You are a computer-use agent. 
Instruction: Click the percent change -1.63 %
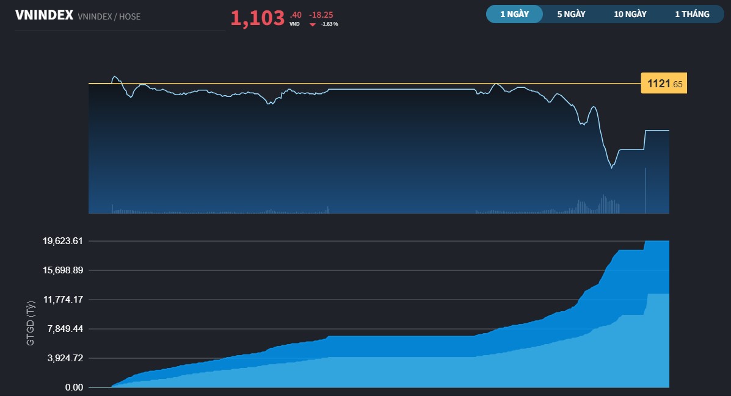pos(329,24)
